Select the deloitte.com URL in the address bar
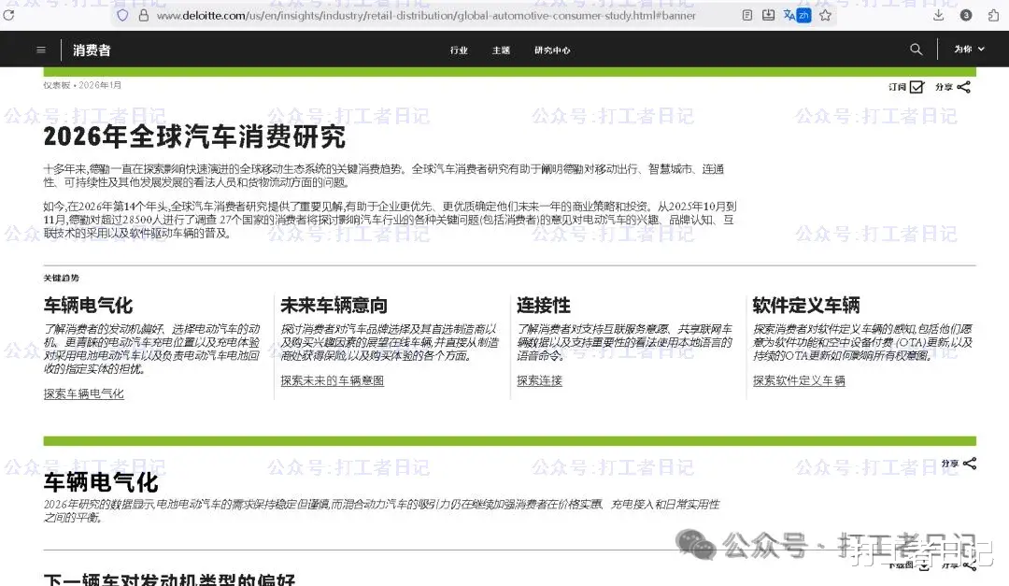The width and height of the screenshot is (1009, 586). (426, 15)
